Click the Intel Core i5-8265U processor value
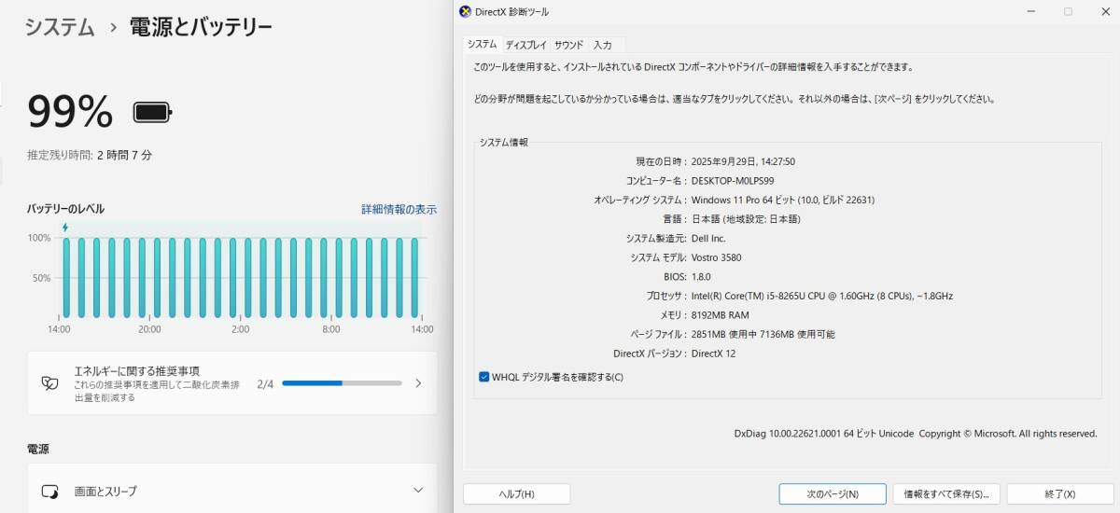Viewport: 1120px width, 513px height. (x=822, y=296)
